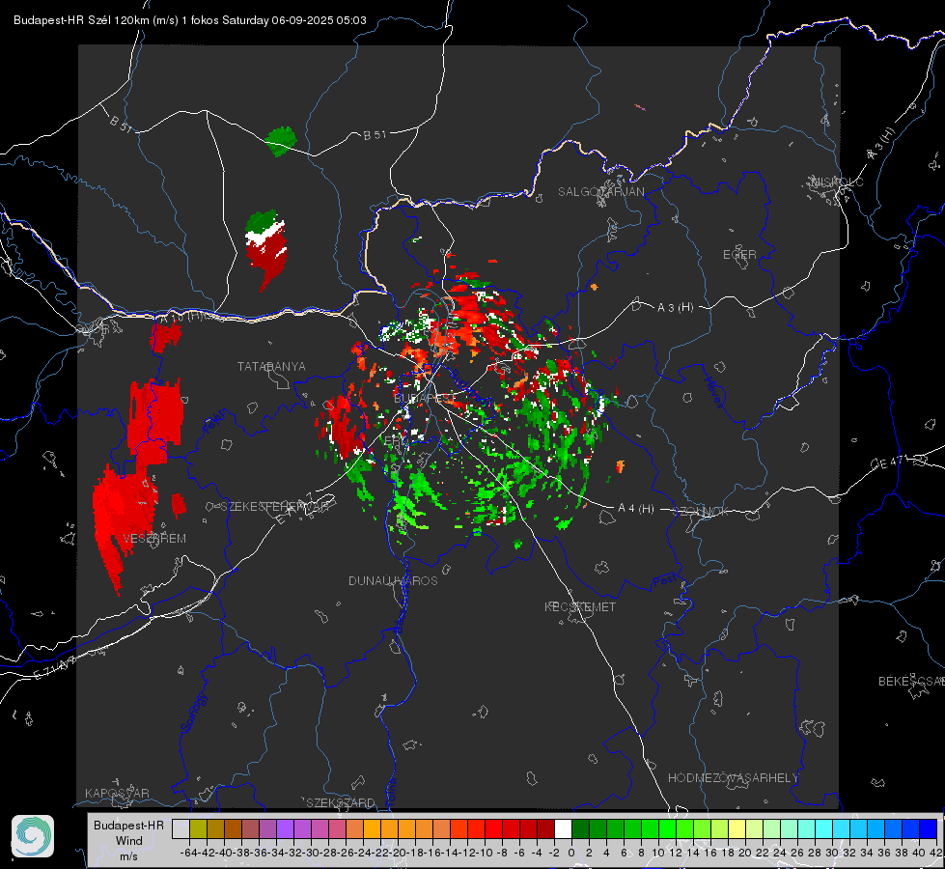Image resolution: width=945 pixels, height=869 pixels.
Task: Click the 'Pest' county label
Action: [x=664, y=580]
